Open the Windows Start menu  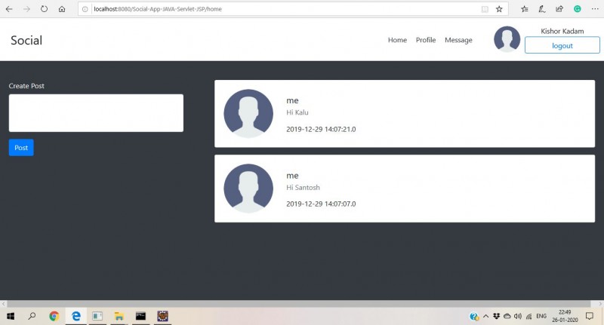pos(11,316)
